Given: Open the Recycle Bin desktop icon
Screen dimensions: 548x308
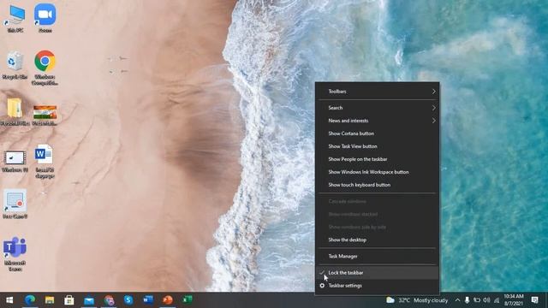Looking at the screenshot, I should point(15,65).
